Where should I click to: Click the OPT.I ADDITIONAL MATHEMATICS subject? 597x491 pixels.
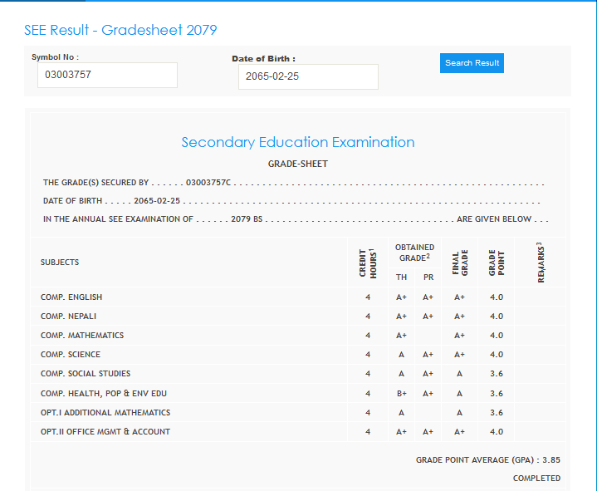(105, 413)
